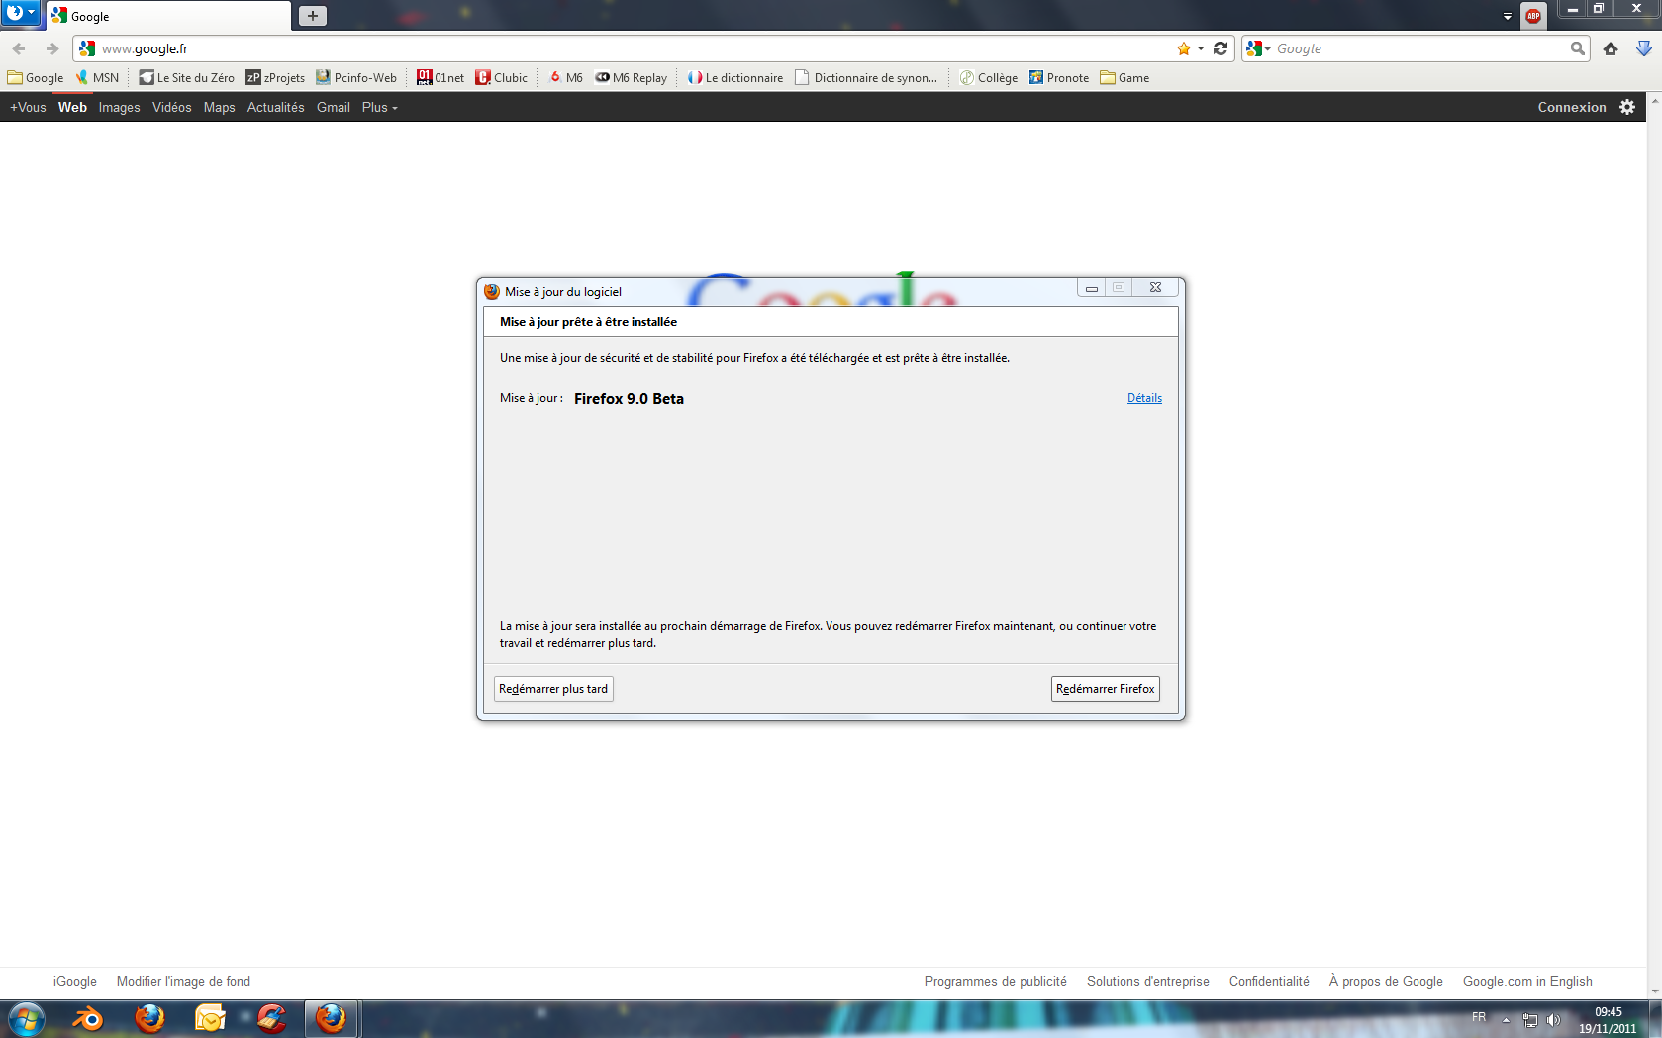Viewport: 1662px width, 1038px height.
Task: Open a new tab with plus button
Action: pos(313,16)
